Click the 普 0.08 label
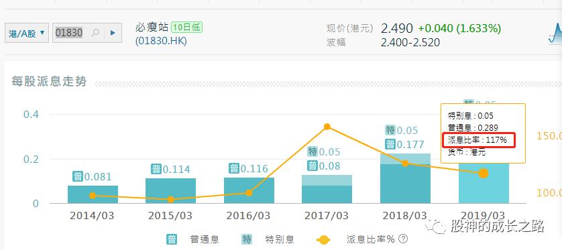 tap(325, 166)
